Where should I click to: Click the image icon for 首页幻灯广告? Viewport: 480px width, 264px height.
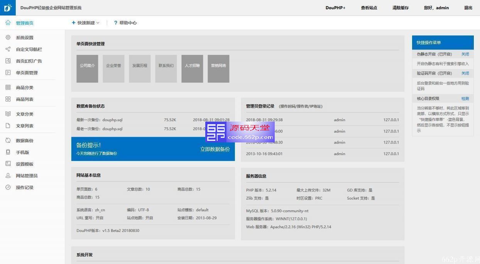click(x=8, y=61)
